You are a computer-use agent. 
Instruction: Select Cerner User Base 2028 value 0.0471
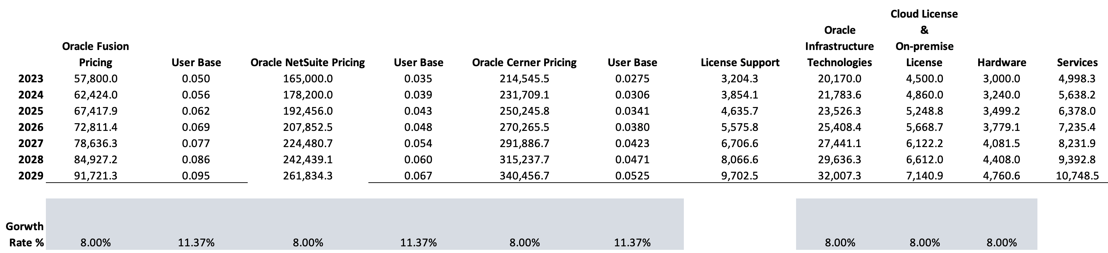tap(632, 159)
